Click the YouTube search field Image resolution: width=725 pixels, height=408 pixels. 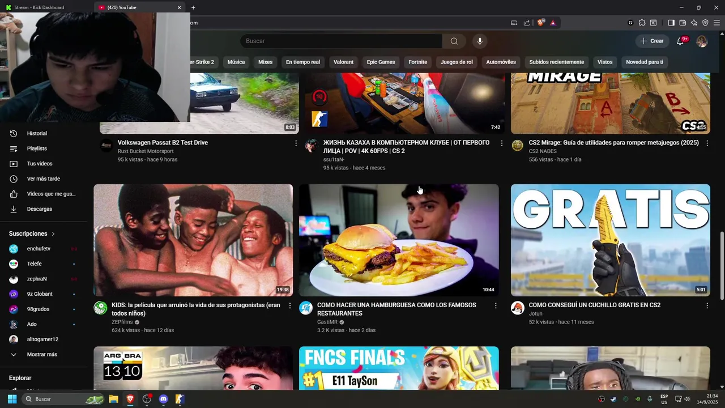pos(341,41)
